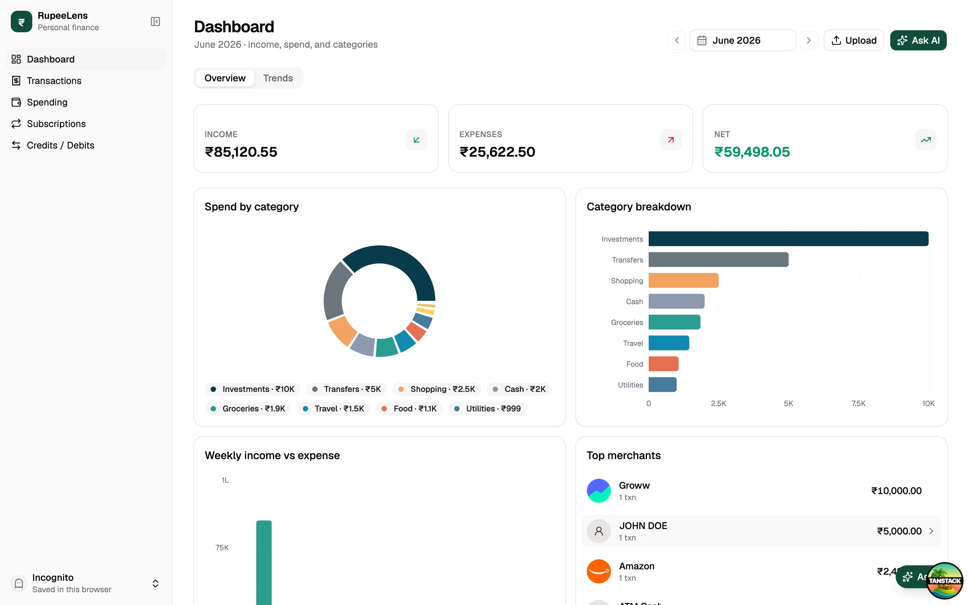Navigate to Credits / Debits
This screenshot has width=969, height=605.
click(86, 145)
